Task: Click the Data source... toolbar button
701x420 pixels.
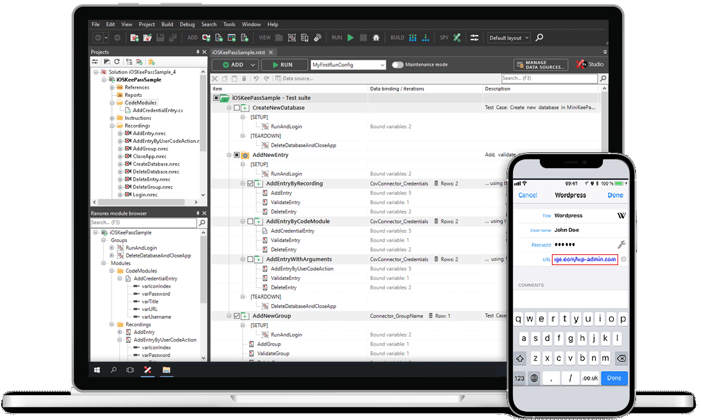Action: (x=294, y=78)
